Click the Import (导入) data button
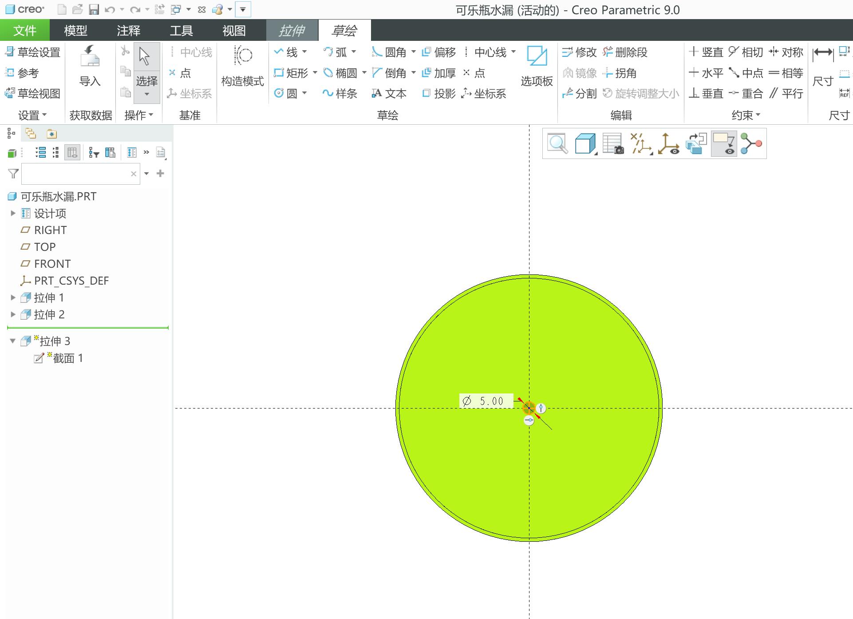This screenshot has width=853, height=619. 90,66
